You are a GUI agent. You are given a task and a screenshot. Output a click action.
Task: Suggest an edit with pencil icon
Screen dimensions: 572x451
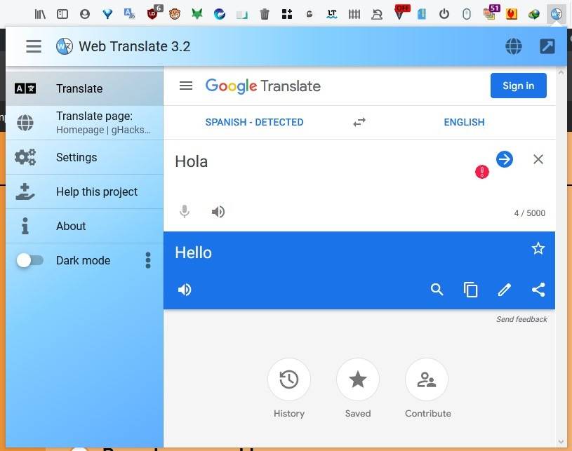(x=505, y=290)
